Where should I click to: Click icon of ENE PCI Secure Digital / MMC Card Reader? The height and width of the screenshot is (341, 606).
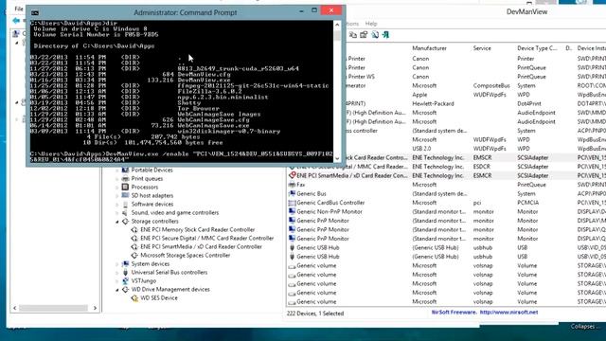pyautogui.click(x=134, y=238)
